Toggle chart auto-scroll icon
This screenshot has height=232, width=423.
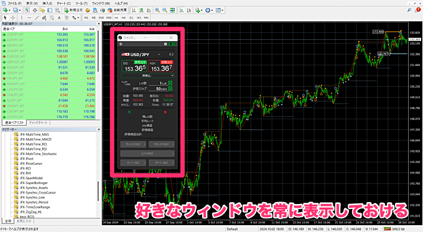click(x=182, y=10)
